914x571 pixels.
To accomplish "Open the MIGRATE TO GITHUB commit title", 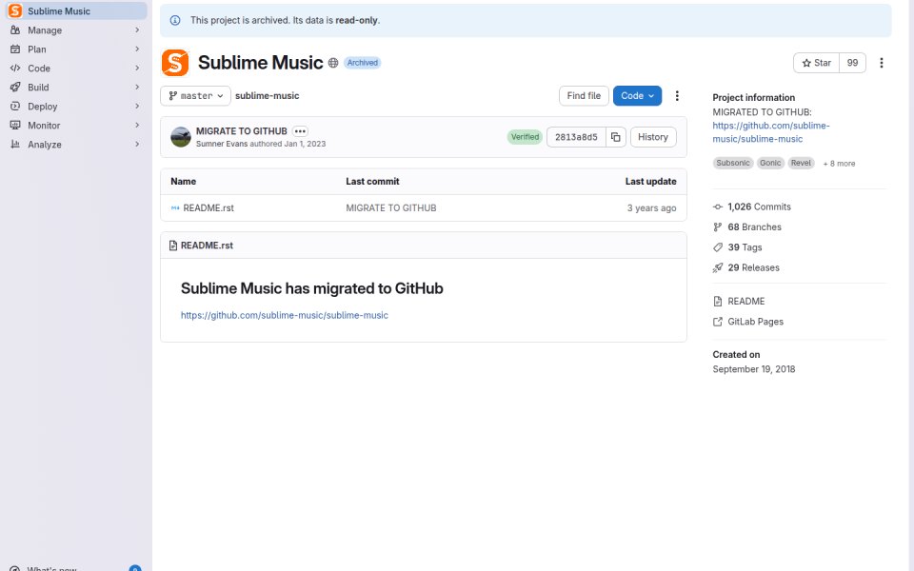I will pyautogui.click(x=241, y=131).
